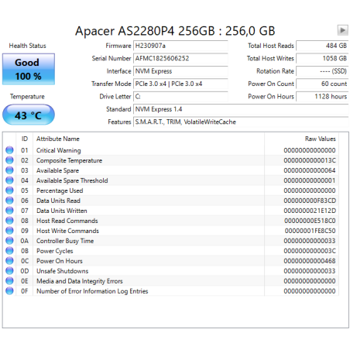Click Rotation Rate value ---- (SSD)
This screenshot has height=350, width=350.
point(322,71)
